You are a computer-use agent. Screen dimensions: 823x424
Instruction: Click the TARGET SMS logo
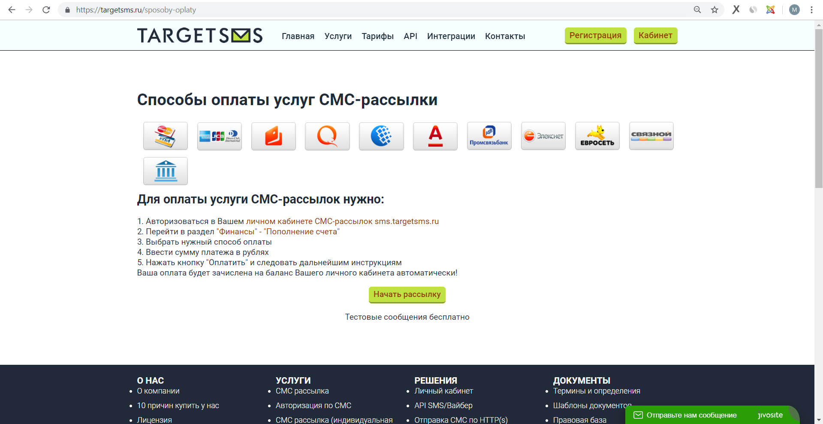pos(200,35)
